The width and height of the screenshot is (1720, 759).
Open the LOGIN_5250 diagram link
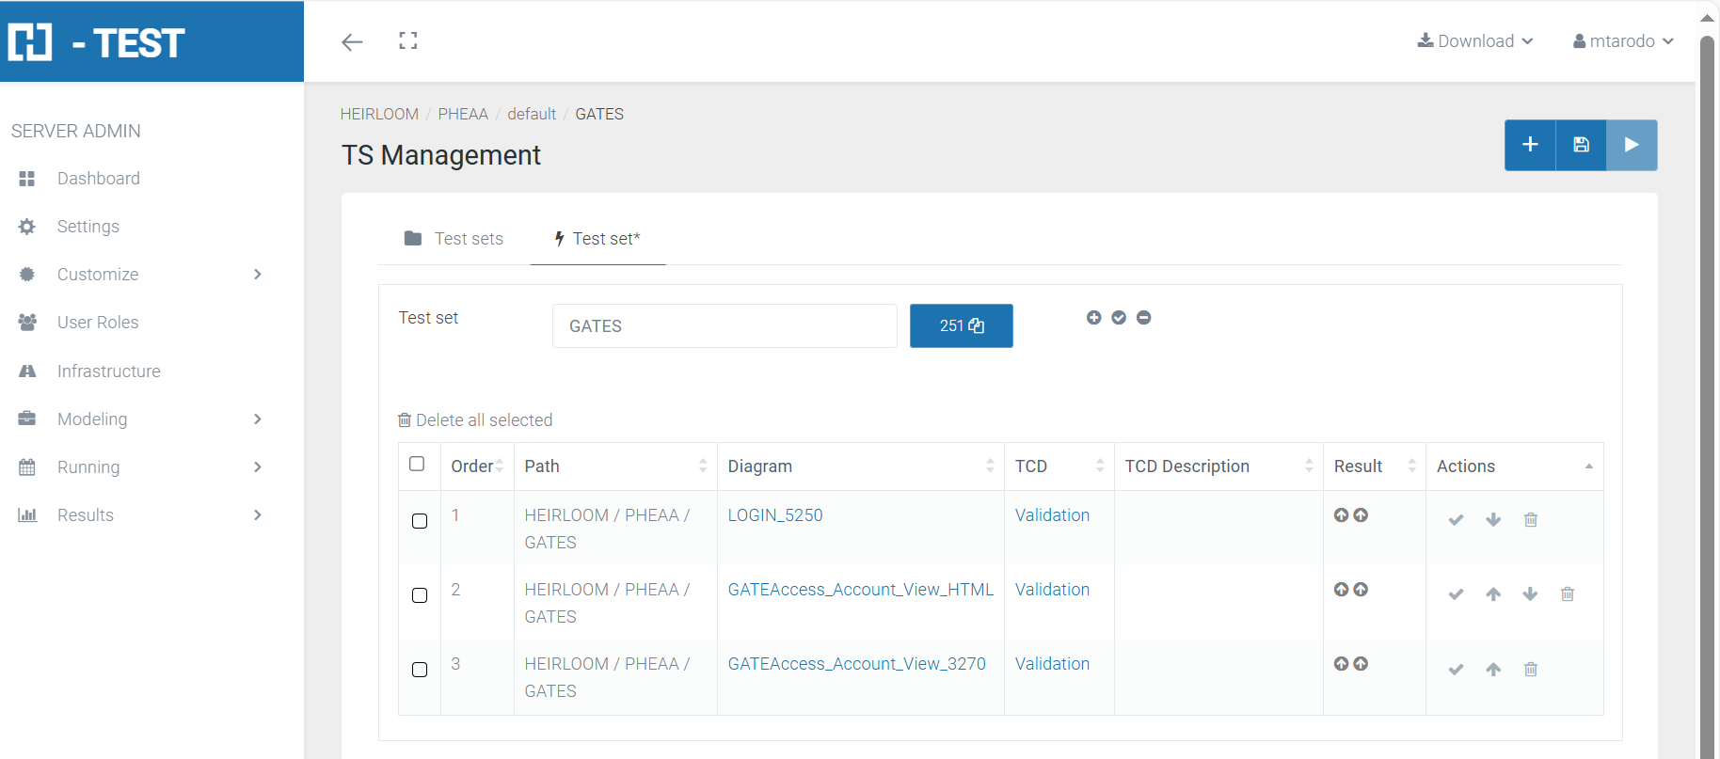coord(774,515)
